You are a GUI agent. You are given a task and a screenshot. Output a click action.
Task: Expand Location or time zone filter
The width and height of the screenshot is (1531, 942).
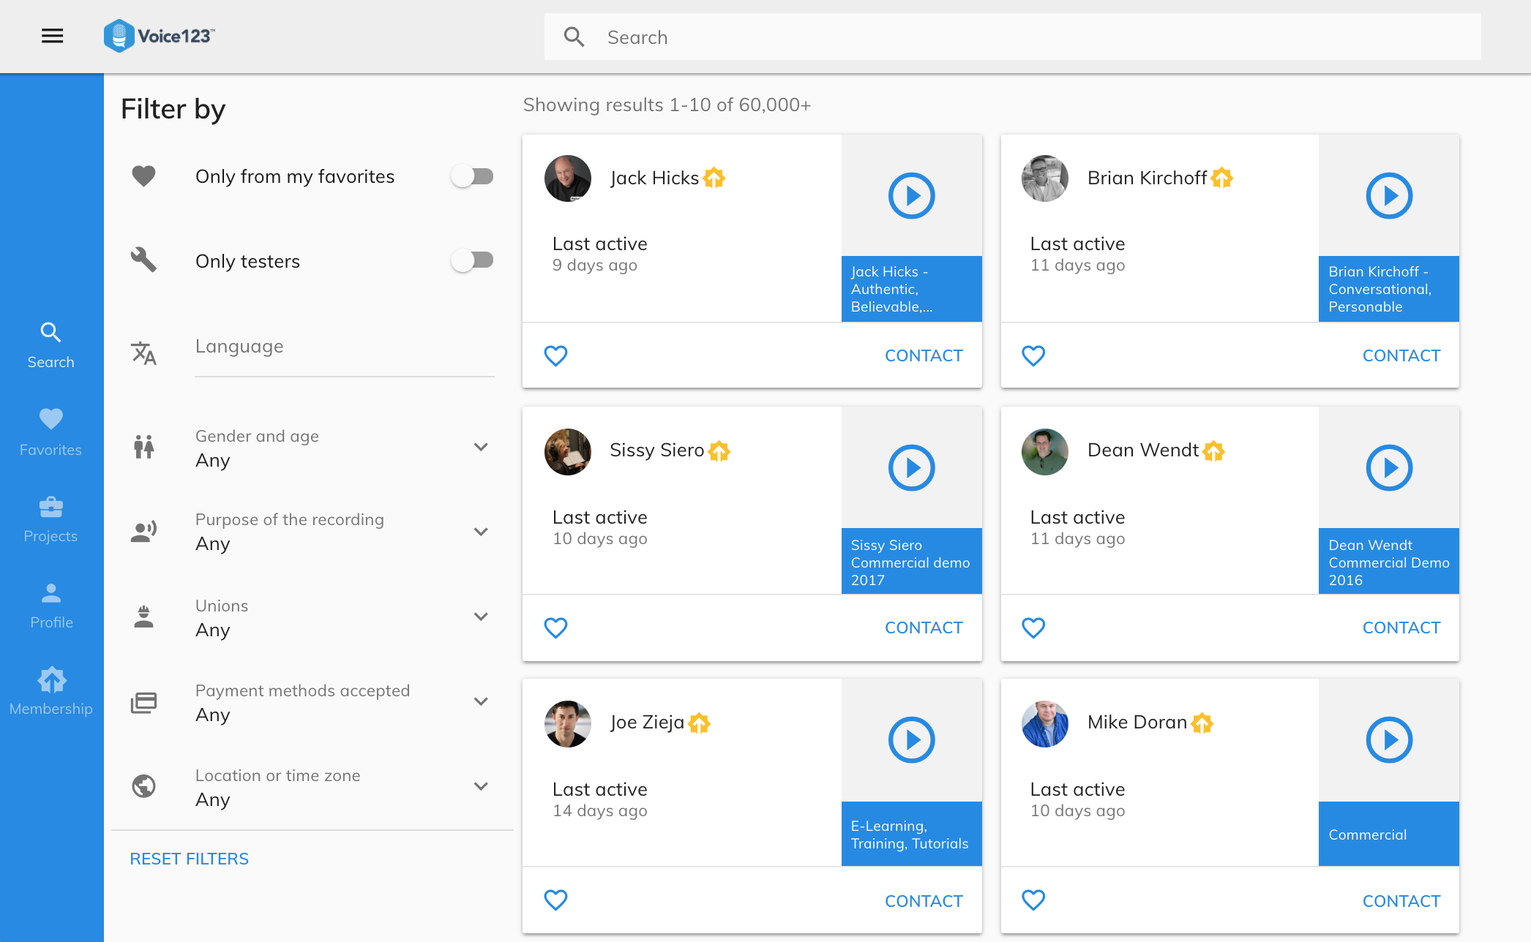tap(481, 786)
